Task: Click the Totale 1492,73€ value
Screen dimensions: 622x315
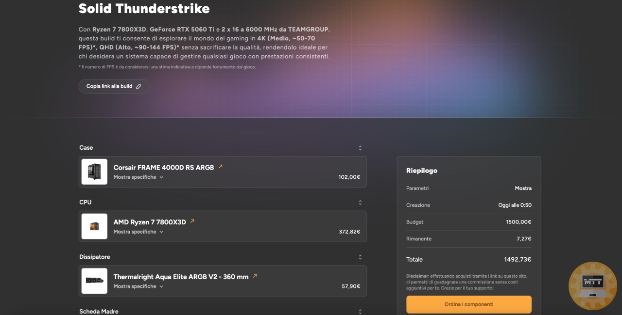Action: [518, 259]
